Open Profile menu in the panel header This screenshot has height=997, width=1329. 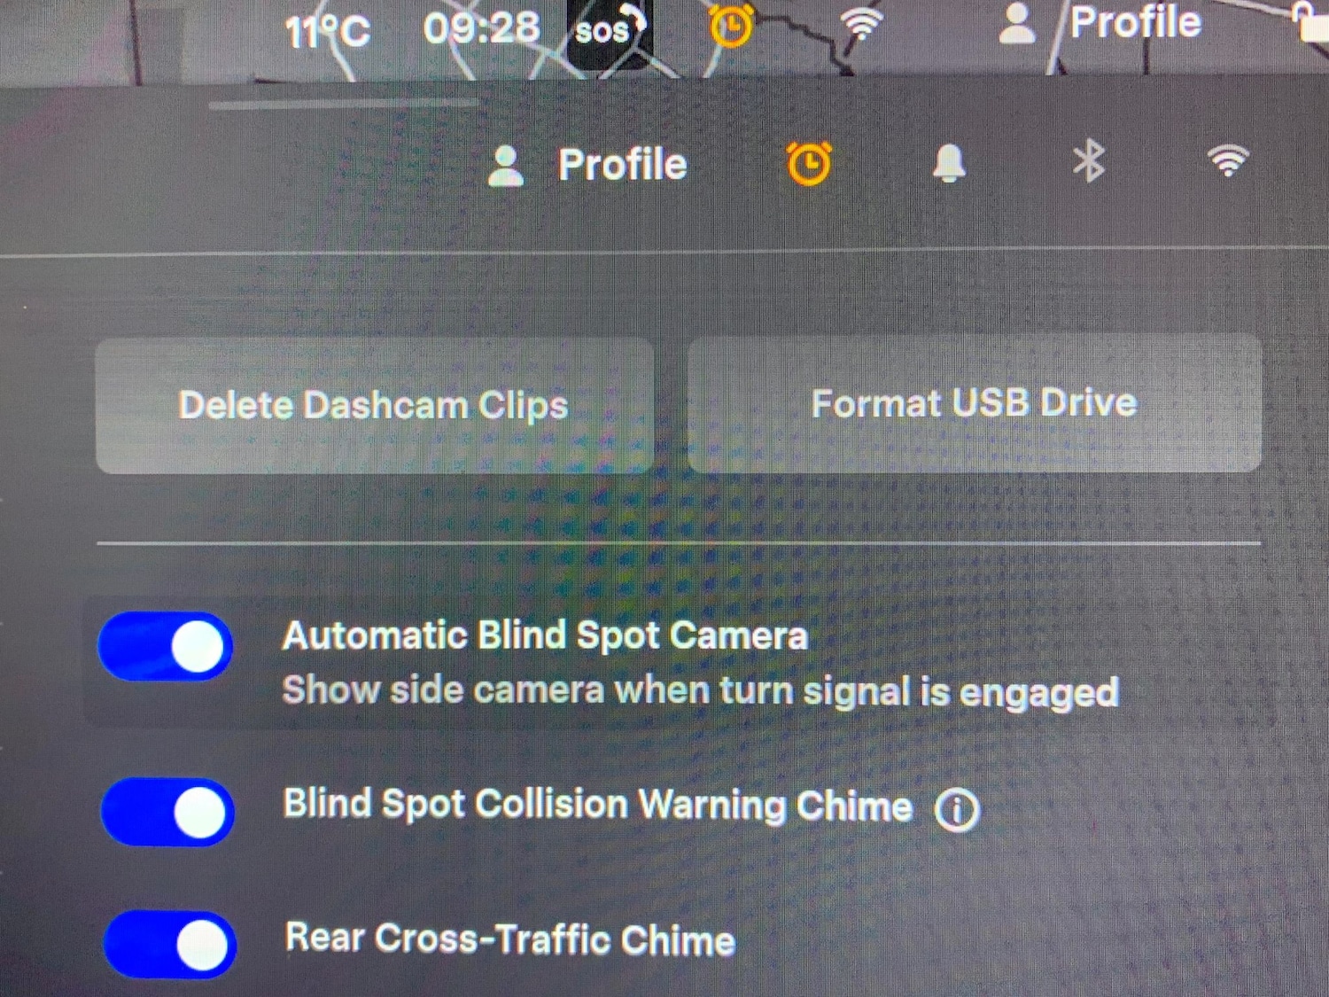(x=587, y=165)
